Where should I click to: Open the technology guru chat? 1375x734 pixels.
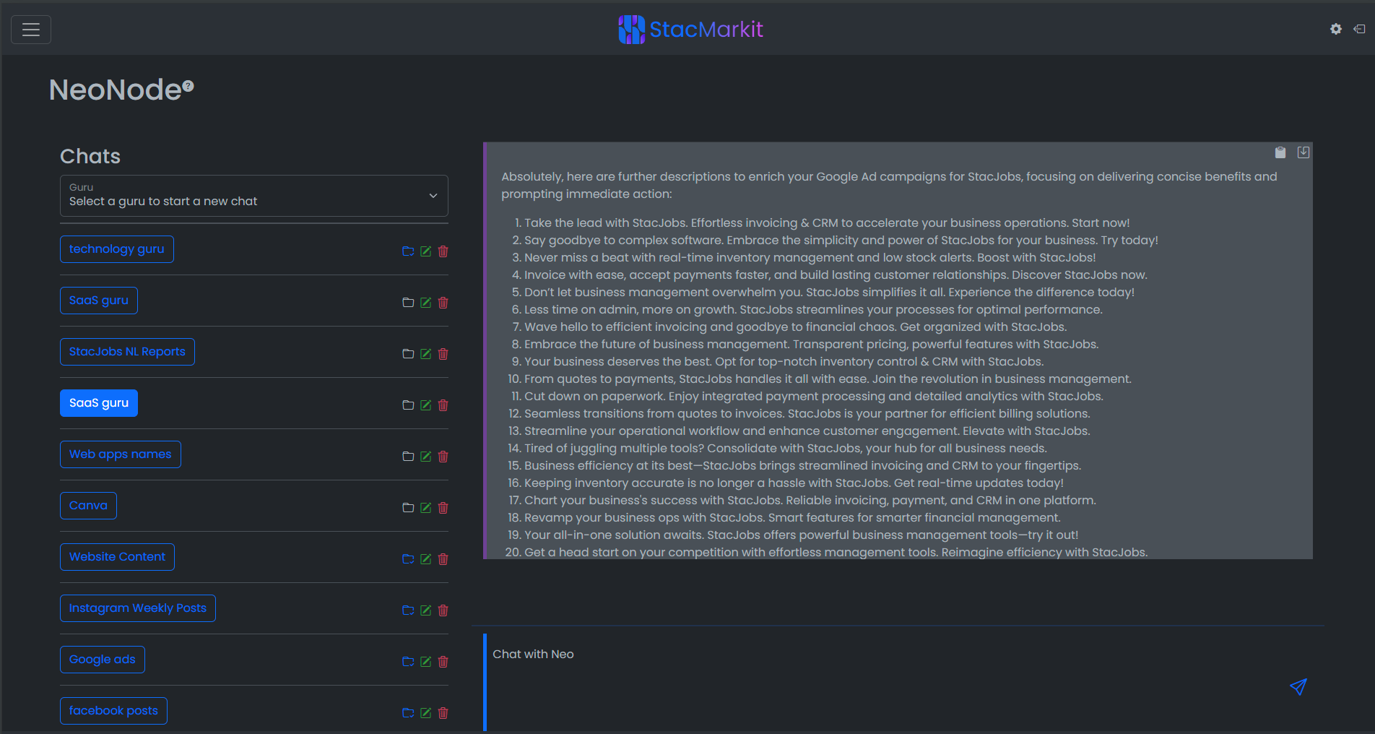[x=116, y=249]
